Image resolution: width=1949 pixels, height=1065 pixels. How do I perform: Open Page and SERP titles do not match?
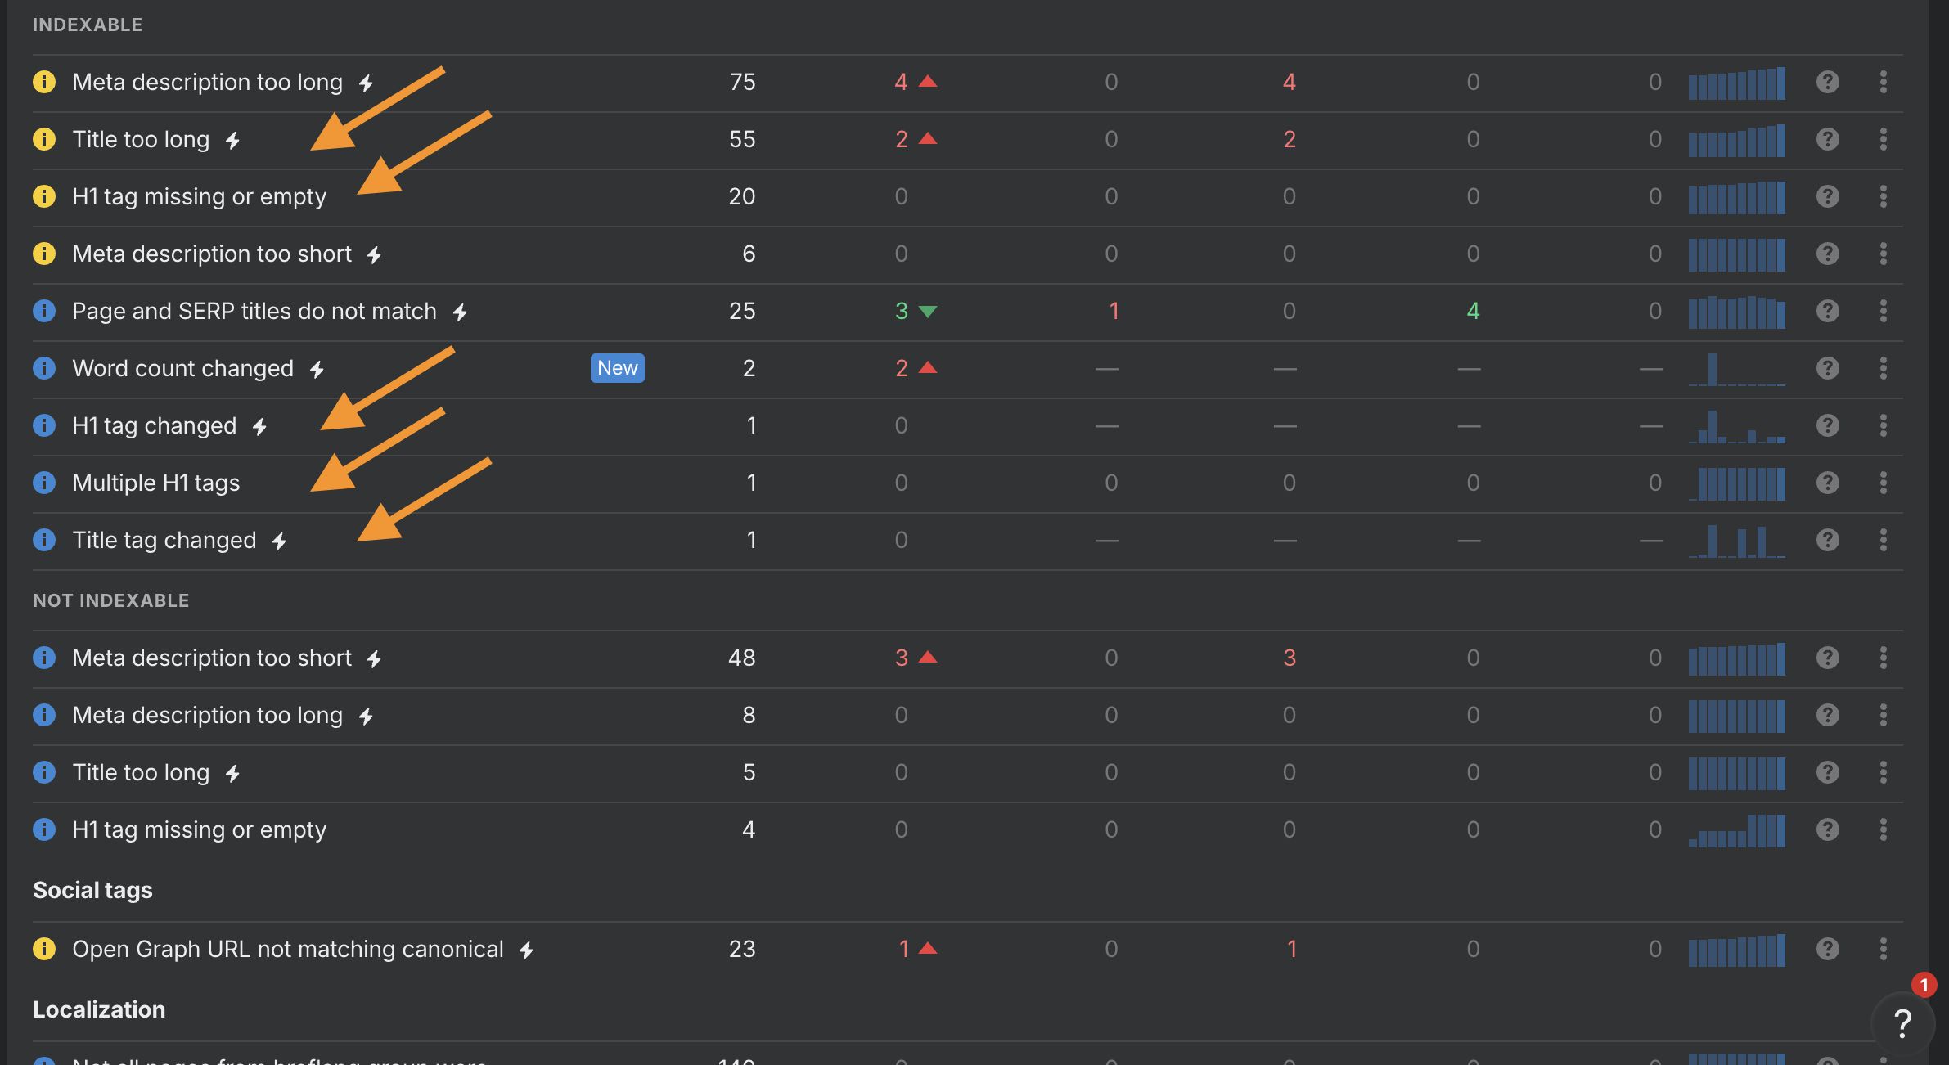254,311
